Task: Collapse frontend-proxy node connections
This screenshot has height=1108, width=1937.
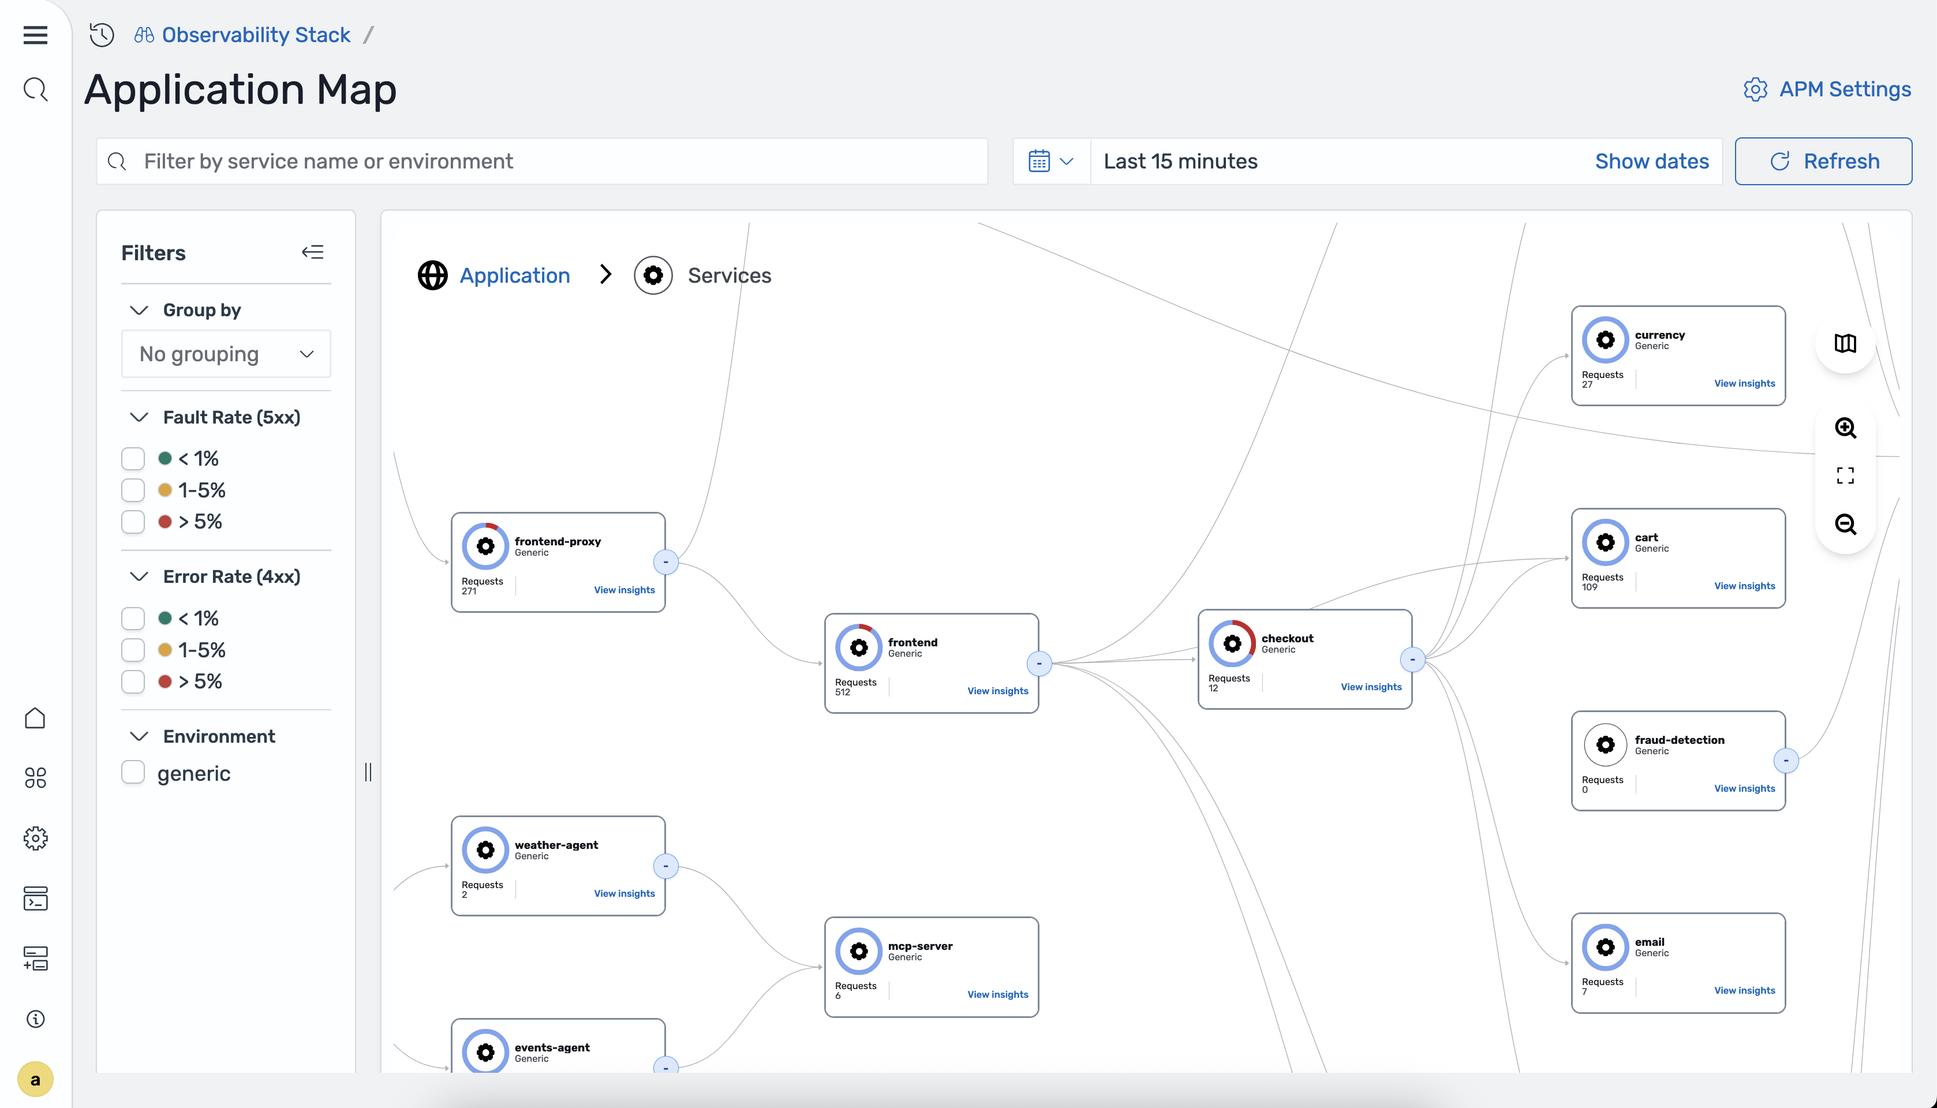Action: point(666,563)
